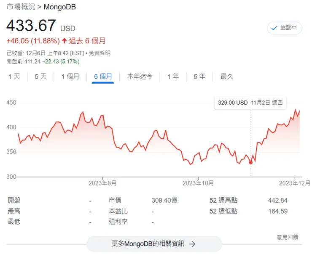Click the 2023年12月 axis label
The image size is (312, 254).
click(x=295, y=183)
